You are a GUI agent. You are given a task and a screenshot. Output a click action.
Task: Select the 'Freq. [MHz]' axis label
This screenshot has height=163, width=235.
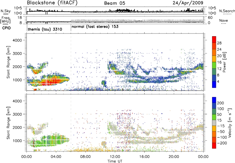click(x=6, y=20)
